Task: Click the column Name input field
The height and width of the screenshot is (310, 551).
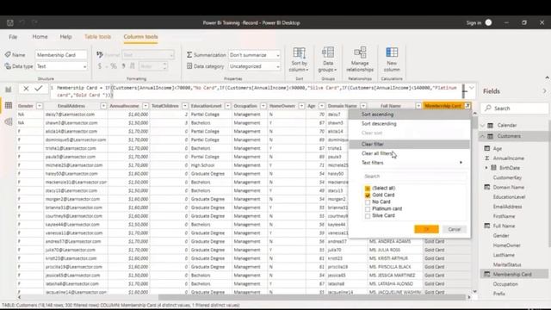Action: (61, 55)
